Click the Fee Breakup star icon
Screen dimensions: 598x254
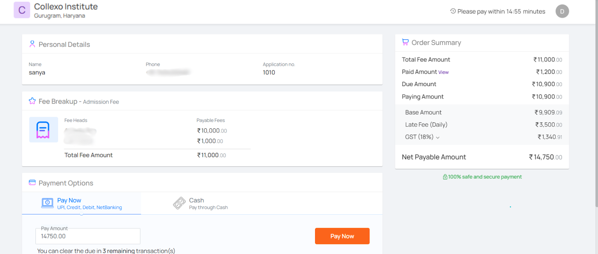coord(32,101)
